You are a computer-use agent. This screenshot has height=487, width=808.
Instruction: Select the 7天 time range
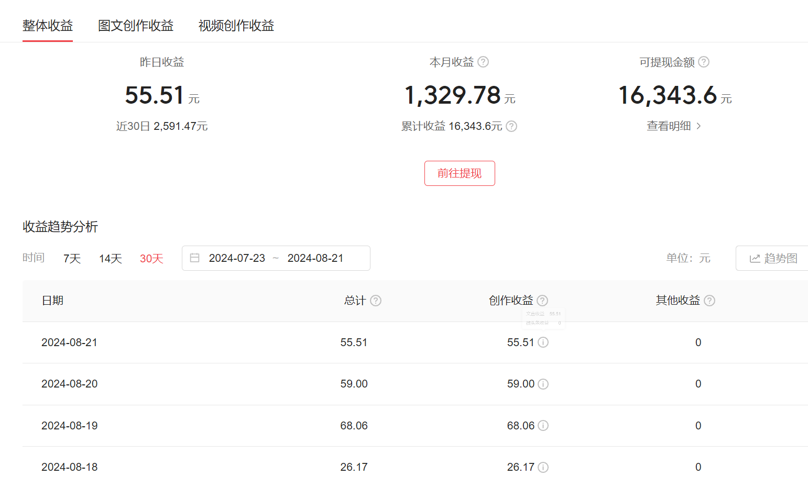click(x=72, y=259)
